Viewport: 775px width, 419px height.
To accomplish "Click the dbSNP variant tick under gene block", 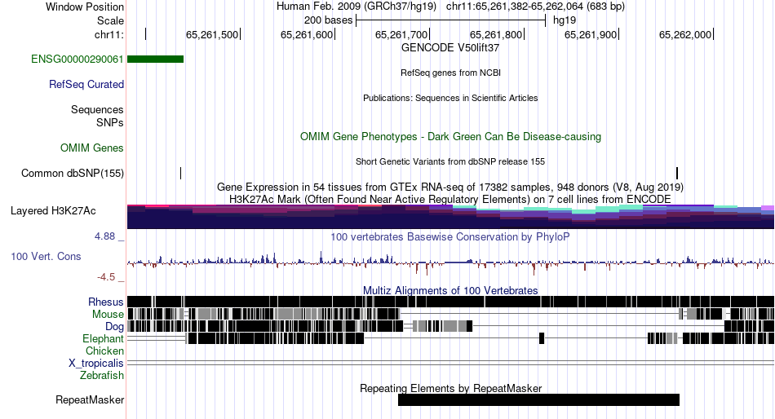I will point(181,174).
